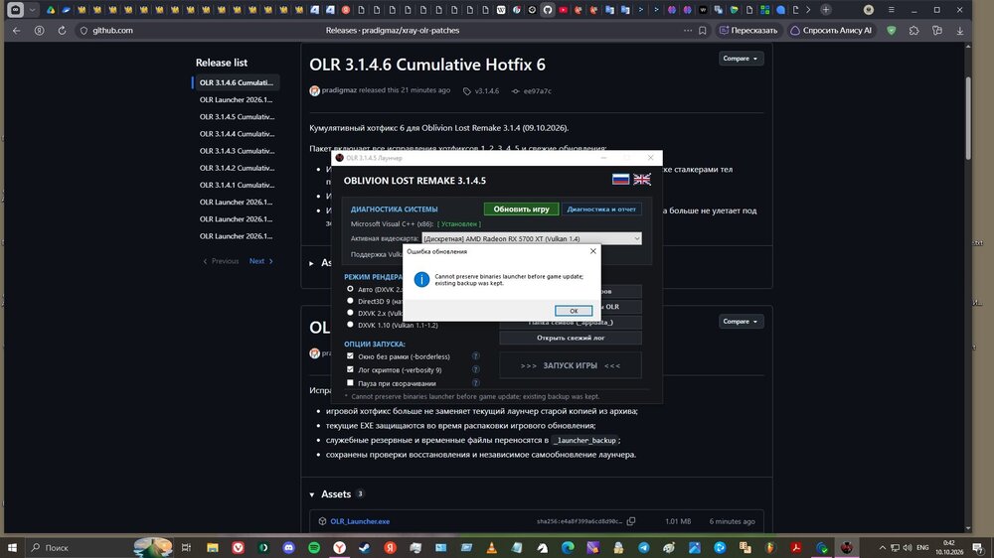Image resolution: width=994 pixels, height=558 pixels.
Task: Switch to the active GitHub tab
Action: [x=547, y=10]
